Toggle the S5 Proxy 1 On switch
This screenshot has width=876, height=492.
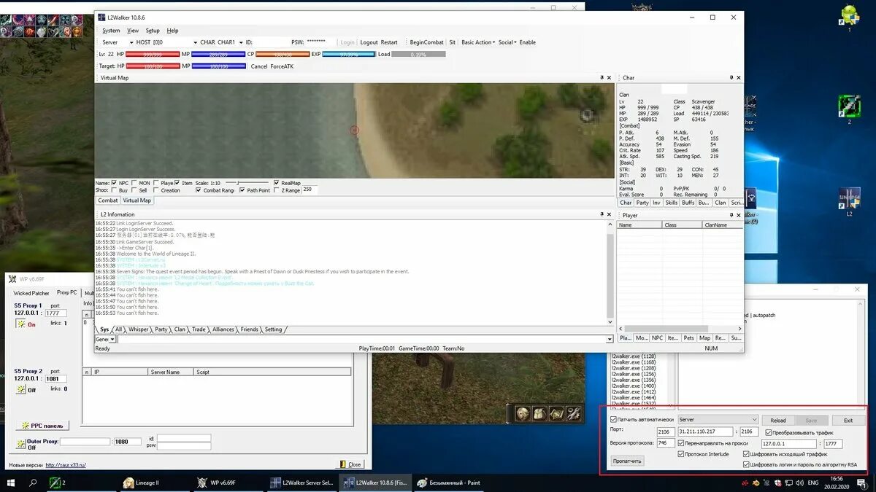tap(21, 324)
